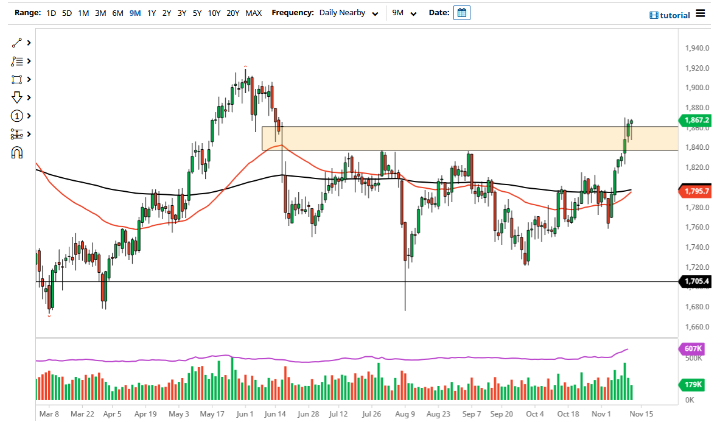
Task: Click the 1,660.0 price axis label
Action: [x=697, y=327]
